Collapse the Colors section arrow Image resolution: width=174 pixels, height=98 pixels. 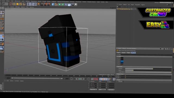(117, 56)
